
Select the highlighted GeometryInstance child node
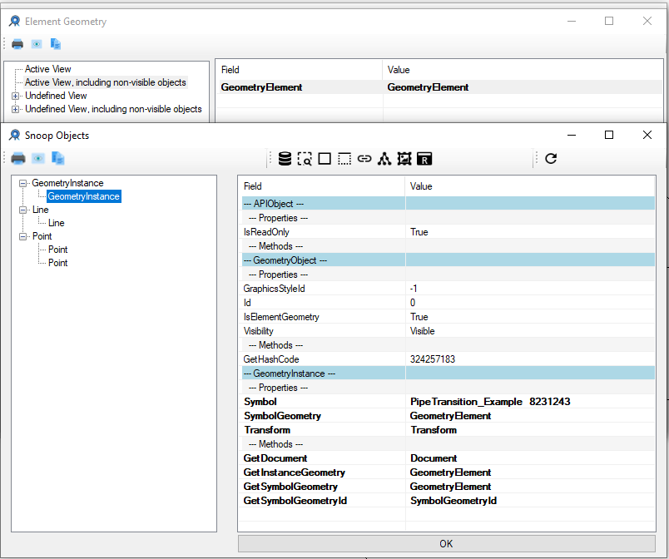tap(83, 196)
